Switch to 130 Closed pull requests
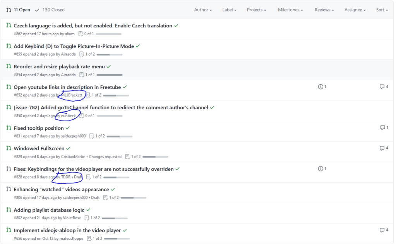The width and height of the screenshot is (396, 246). tap(50, 10)
